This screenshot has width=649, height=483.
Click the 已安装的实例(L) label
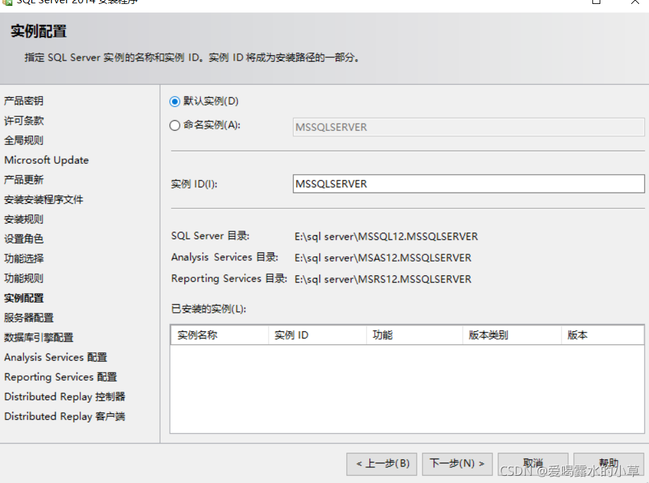pyautogui.click(x=209, y=309)
